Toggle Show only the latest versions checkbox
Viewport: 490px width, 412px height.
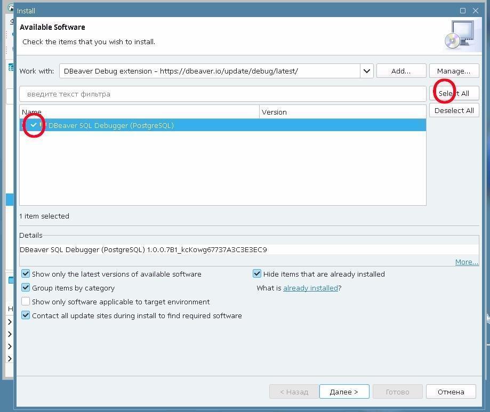click(x=26, y=274)
